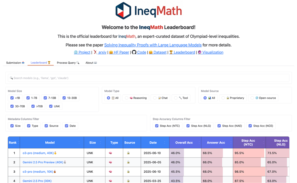Viewport: 297px width, 183px height.
Task: Click the brain icon in Gemini 2.5 Pro Preview row
Action: pyautogui.click(x=111, y=162)
